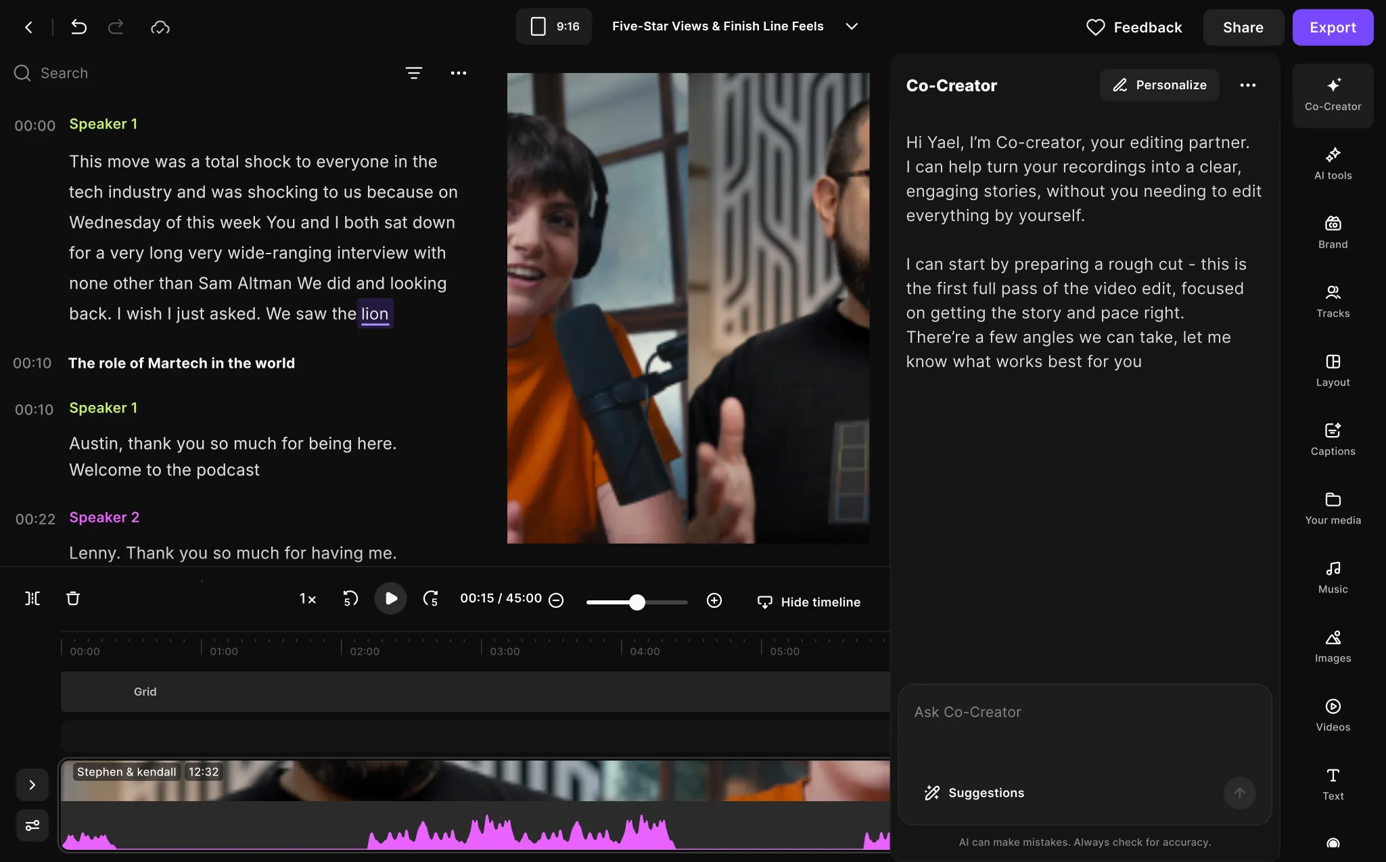
Task: Change the 1x playback speed
Action: coord(308,599)
